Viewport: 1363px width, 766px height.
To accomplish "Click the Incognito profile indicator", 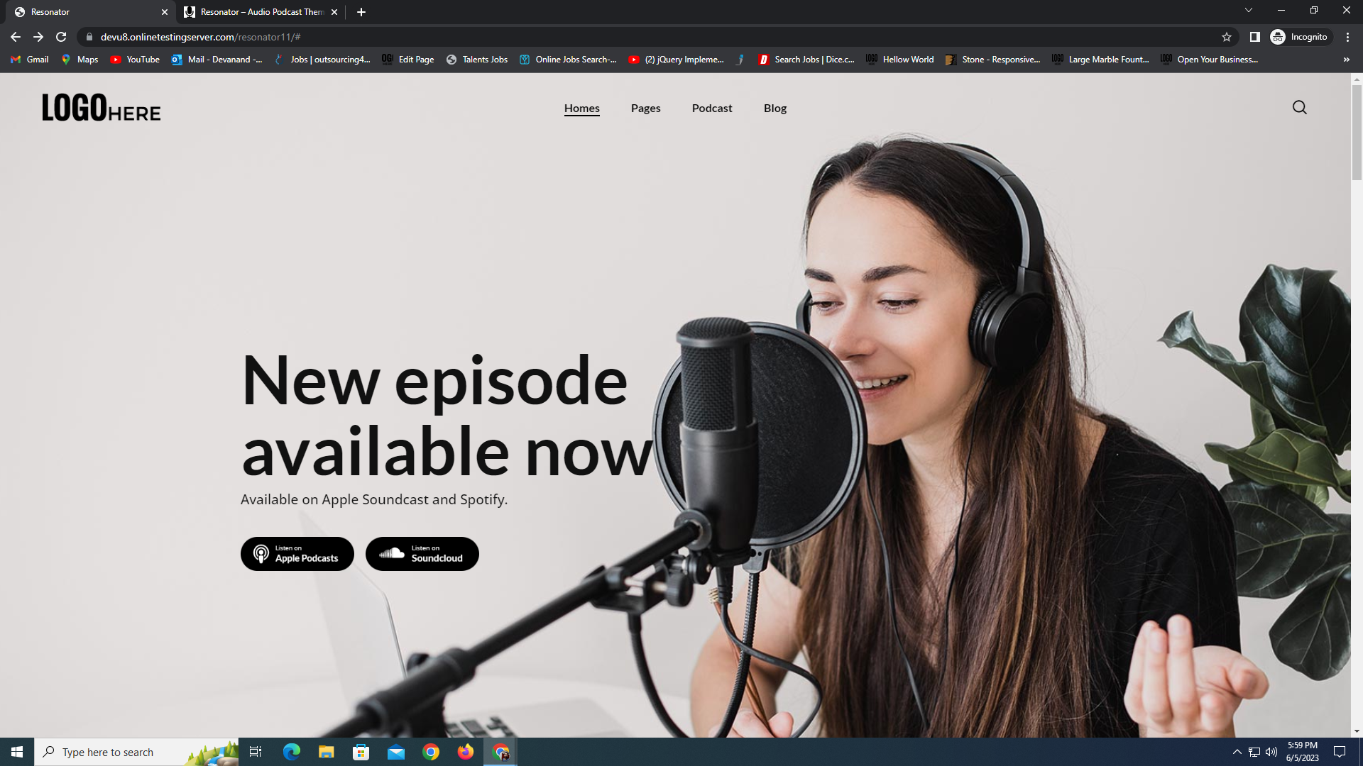I will tap(1300, 37).
